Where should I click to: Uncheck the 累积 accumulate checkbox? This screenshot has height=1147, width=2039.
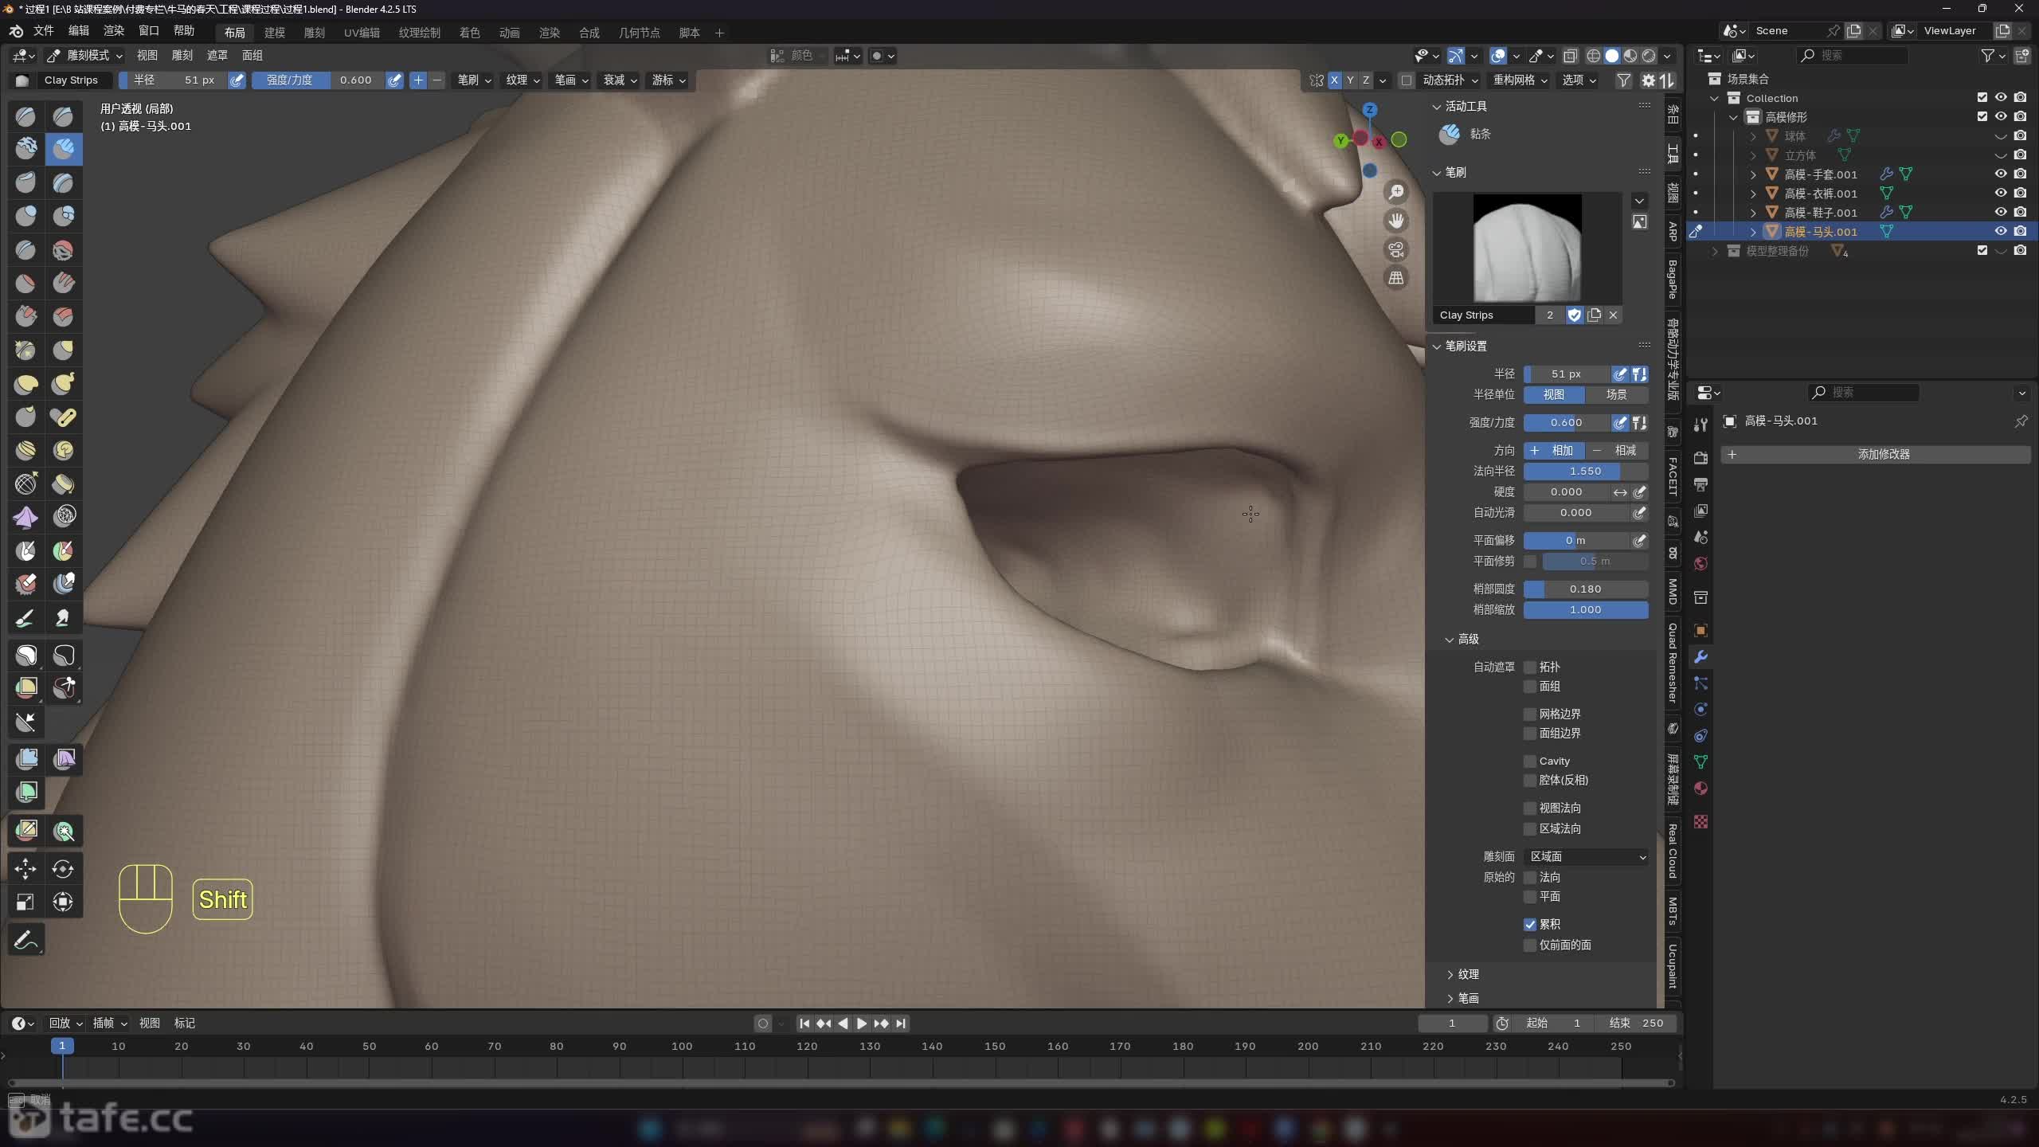(x=1530, y=924)
